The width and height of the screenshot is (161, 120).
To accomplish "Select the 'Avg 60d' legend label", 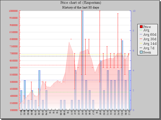I will (150, 34).
